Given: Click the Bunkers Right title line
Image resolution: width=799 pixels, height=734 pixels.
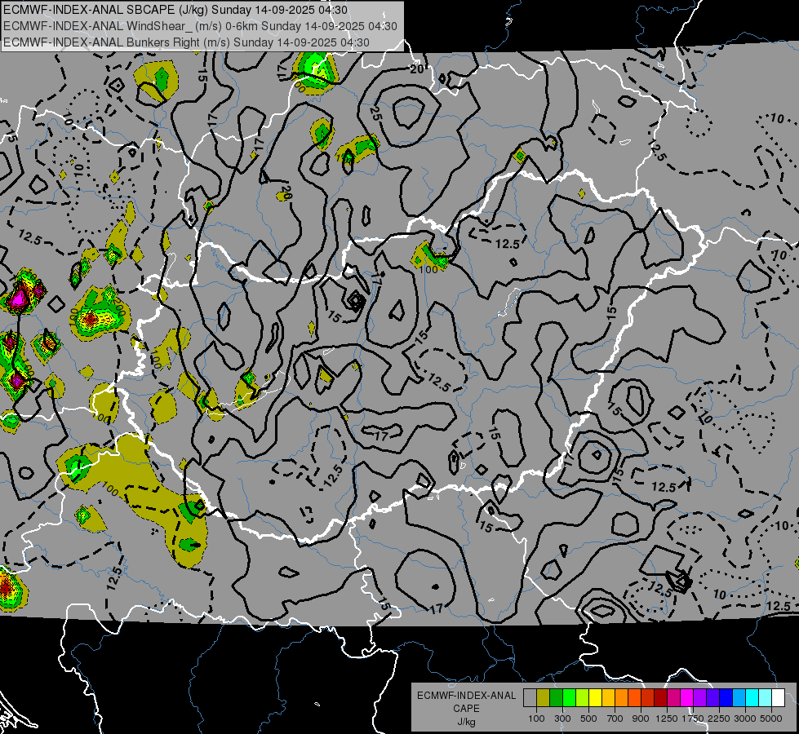Looking at the screenshot, I should click(x=186, y=42).
